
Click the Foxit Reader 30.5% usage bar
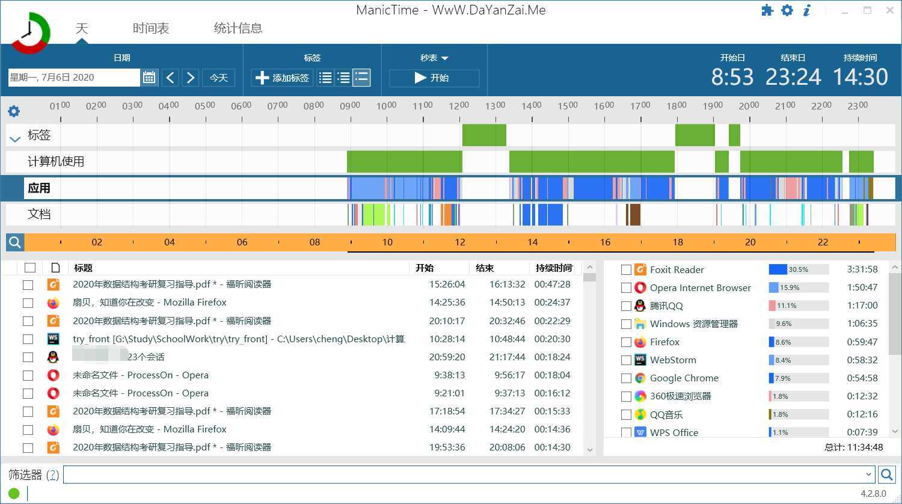coord(799,269)
